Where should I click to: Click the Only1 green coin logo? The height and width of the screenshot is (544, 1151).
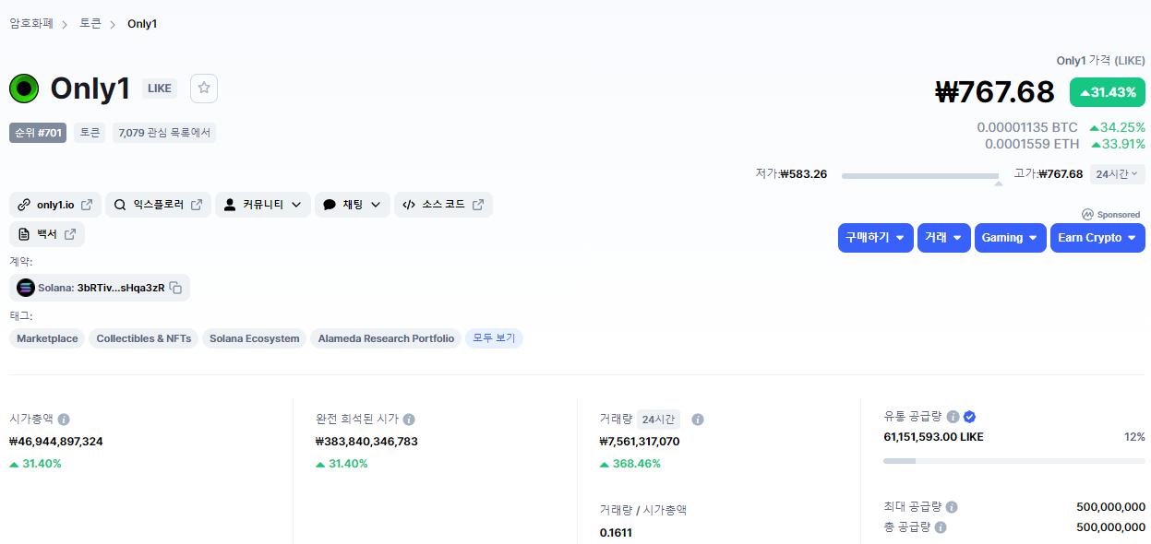(x=24, y=89)
